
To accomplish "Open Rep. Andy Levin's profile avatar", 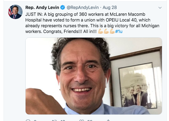I will pyautogui.click(x=15, y=12).
